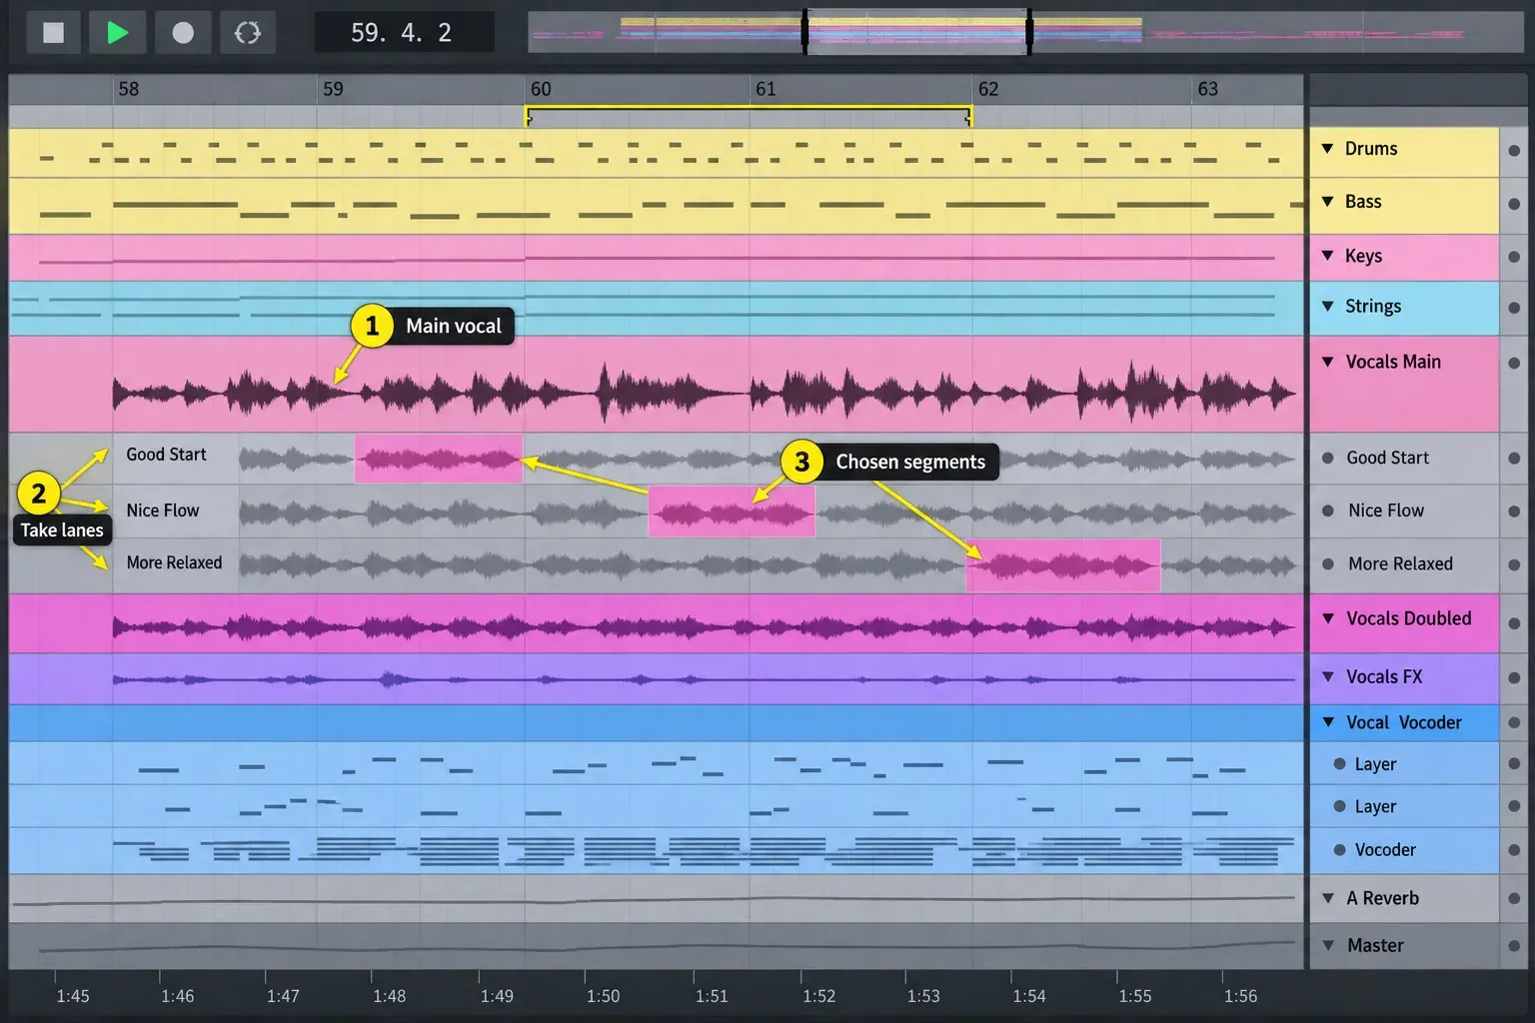This screenshot has width=1535, height=1023.
Task: Collapse the Bass track
Action: point(1327,202)
